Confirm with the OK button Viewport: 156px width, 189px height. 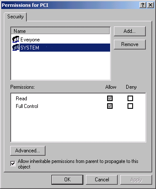(67, 180)
